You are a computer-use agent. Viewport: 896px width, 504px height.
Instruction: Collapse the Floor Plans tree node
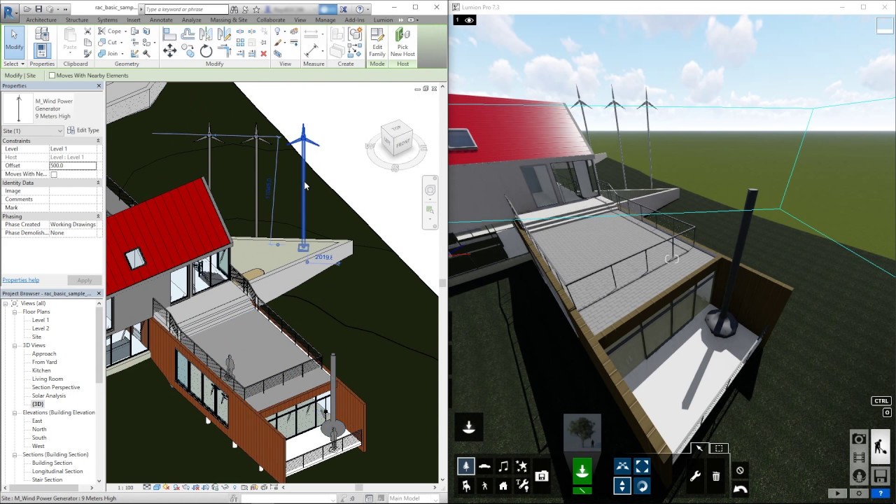tap(15, 311)
